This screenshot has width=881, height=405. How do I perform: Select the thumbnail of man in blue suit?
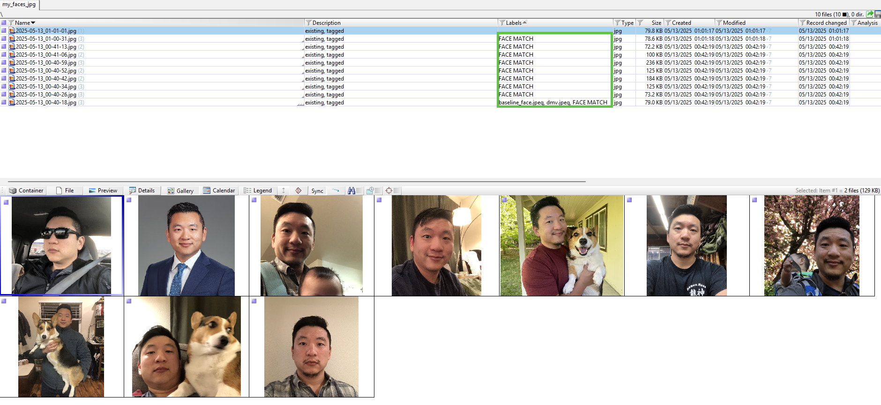tap(187, 246)
